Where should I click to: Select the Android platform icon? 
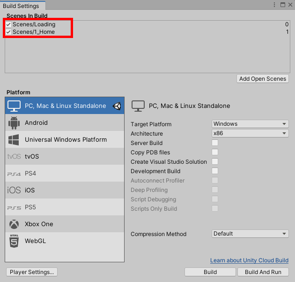[x=14, y=123]
